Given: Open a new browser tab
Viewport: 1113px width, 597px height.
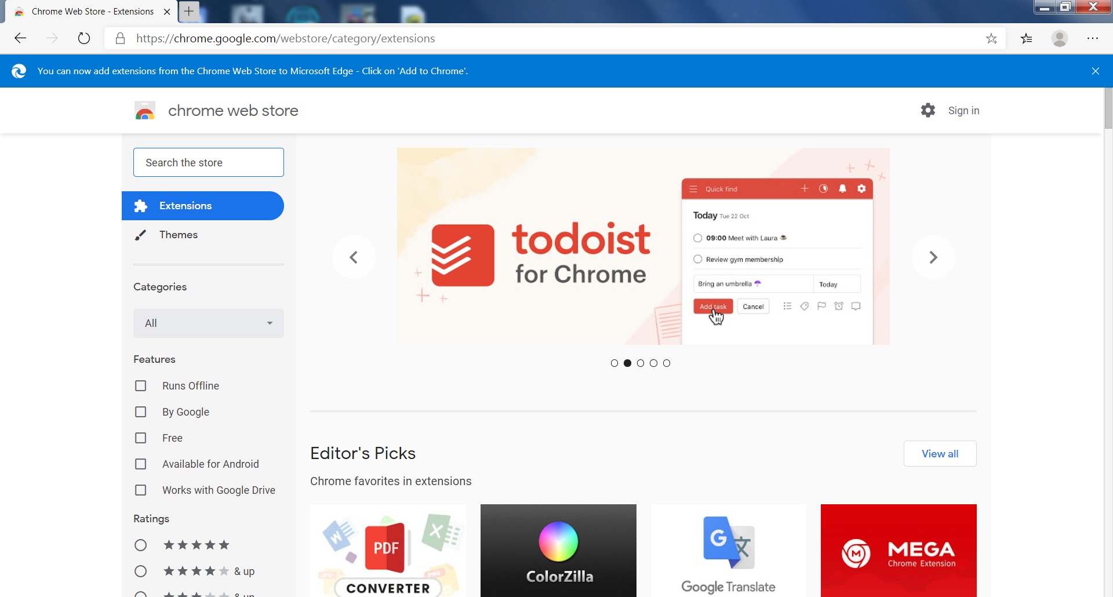Looking at the screenshot, I should 188,11.
